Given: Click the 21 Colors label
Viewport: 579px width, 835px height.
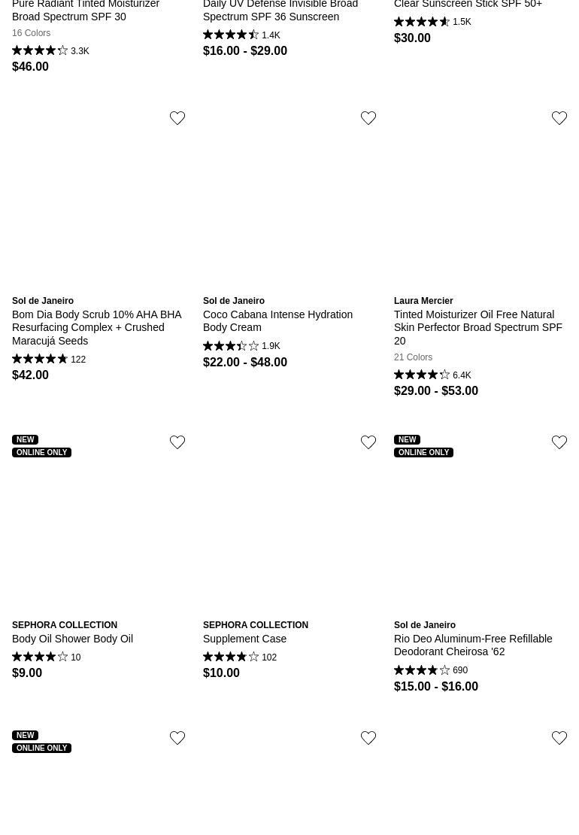Looking at the screenshot, I should pos(413,357).
